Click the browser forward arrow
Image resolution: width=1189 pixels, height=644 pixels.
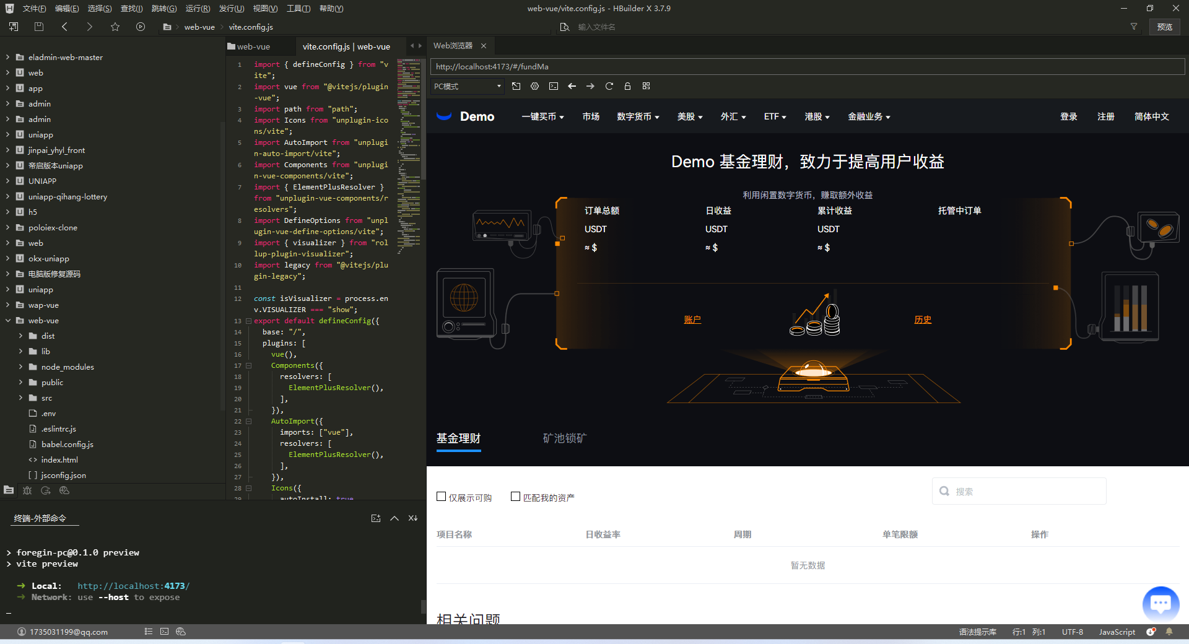coord(590,86)
